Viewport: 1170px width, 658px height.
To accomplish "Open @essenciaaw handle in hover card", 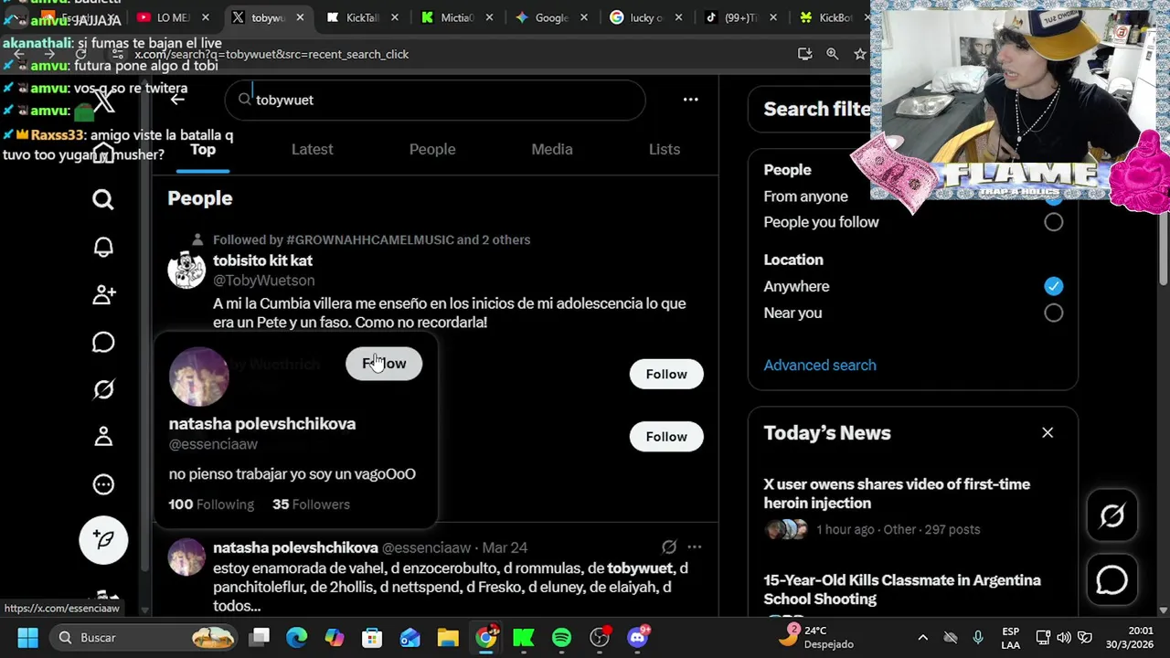I will (213, 444).
